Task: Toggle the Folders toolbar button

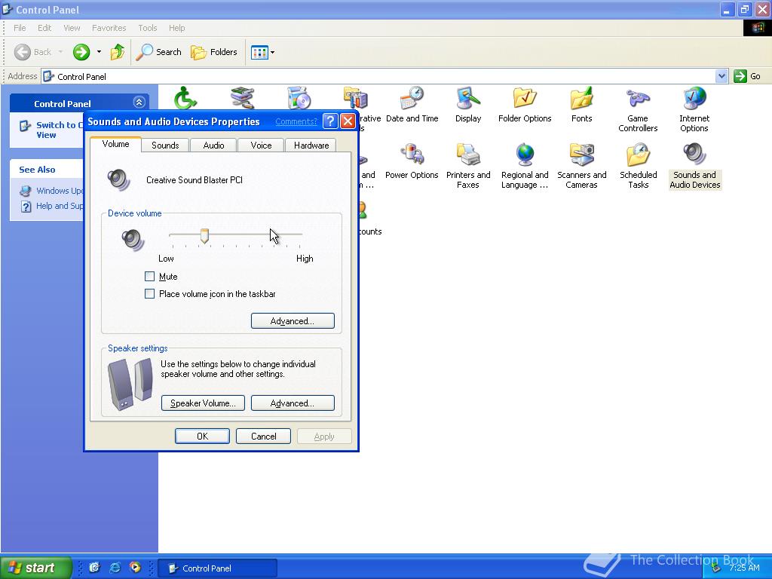Action: click(213, 52)
